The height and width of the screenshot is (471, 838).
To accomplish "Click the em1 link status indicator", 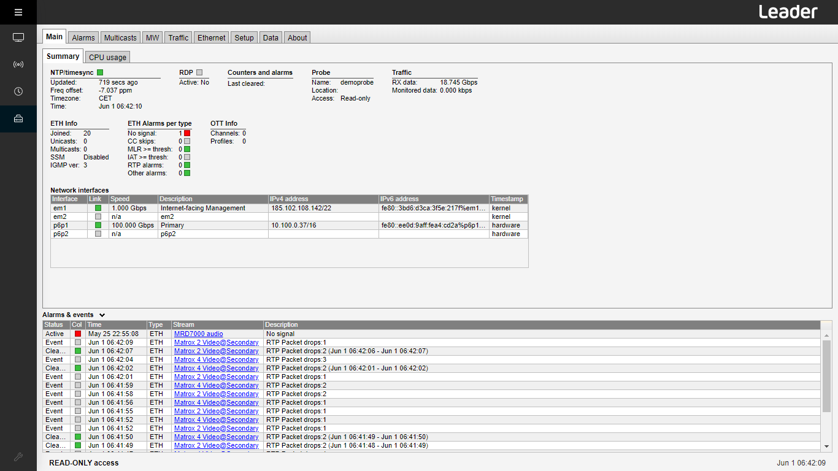I will 98,208.
